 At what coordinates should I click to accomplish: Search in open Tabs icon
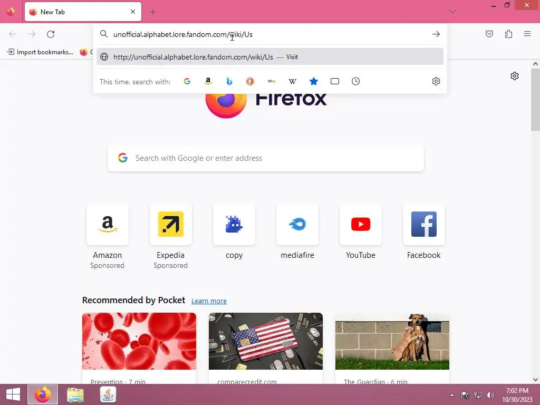(x=335, y=81)
